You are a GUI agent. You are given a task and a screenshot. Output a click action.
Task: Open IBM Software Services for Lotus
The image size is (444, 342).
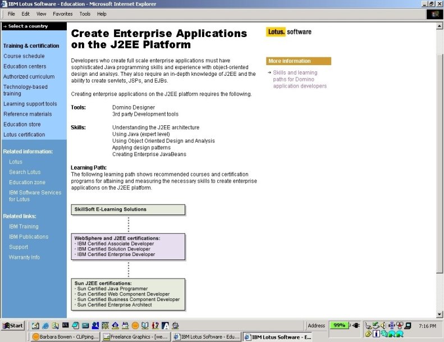click(35, 196)
